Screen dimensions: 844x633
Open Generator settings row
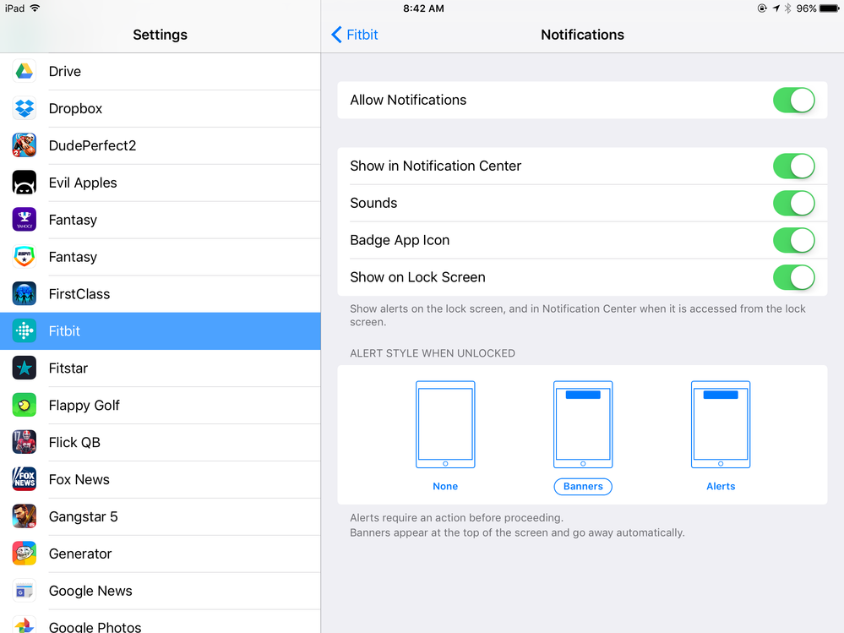(161, 554)
